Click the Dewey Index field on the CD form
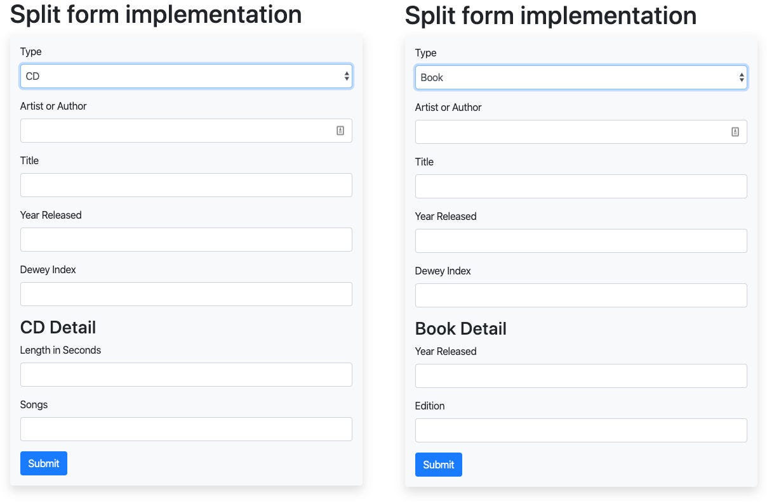 click(x=186, y=293)
